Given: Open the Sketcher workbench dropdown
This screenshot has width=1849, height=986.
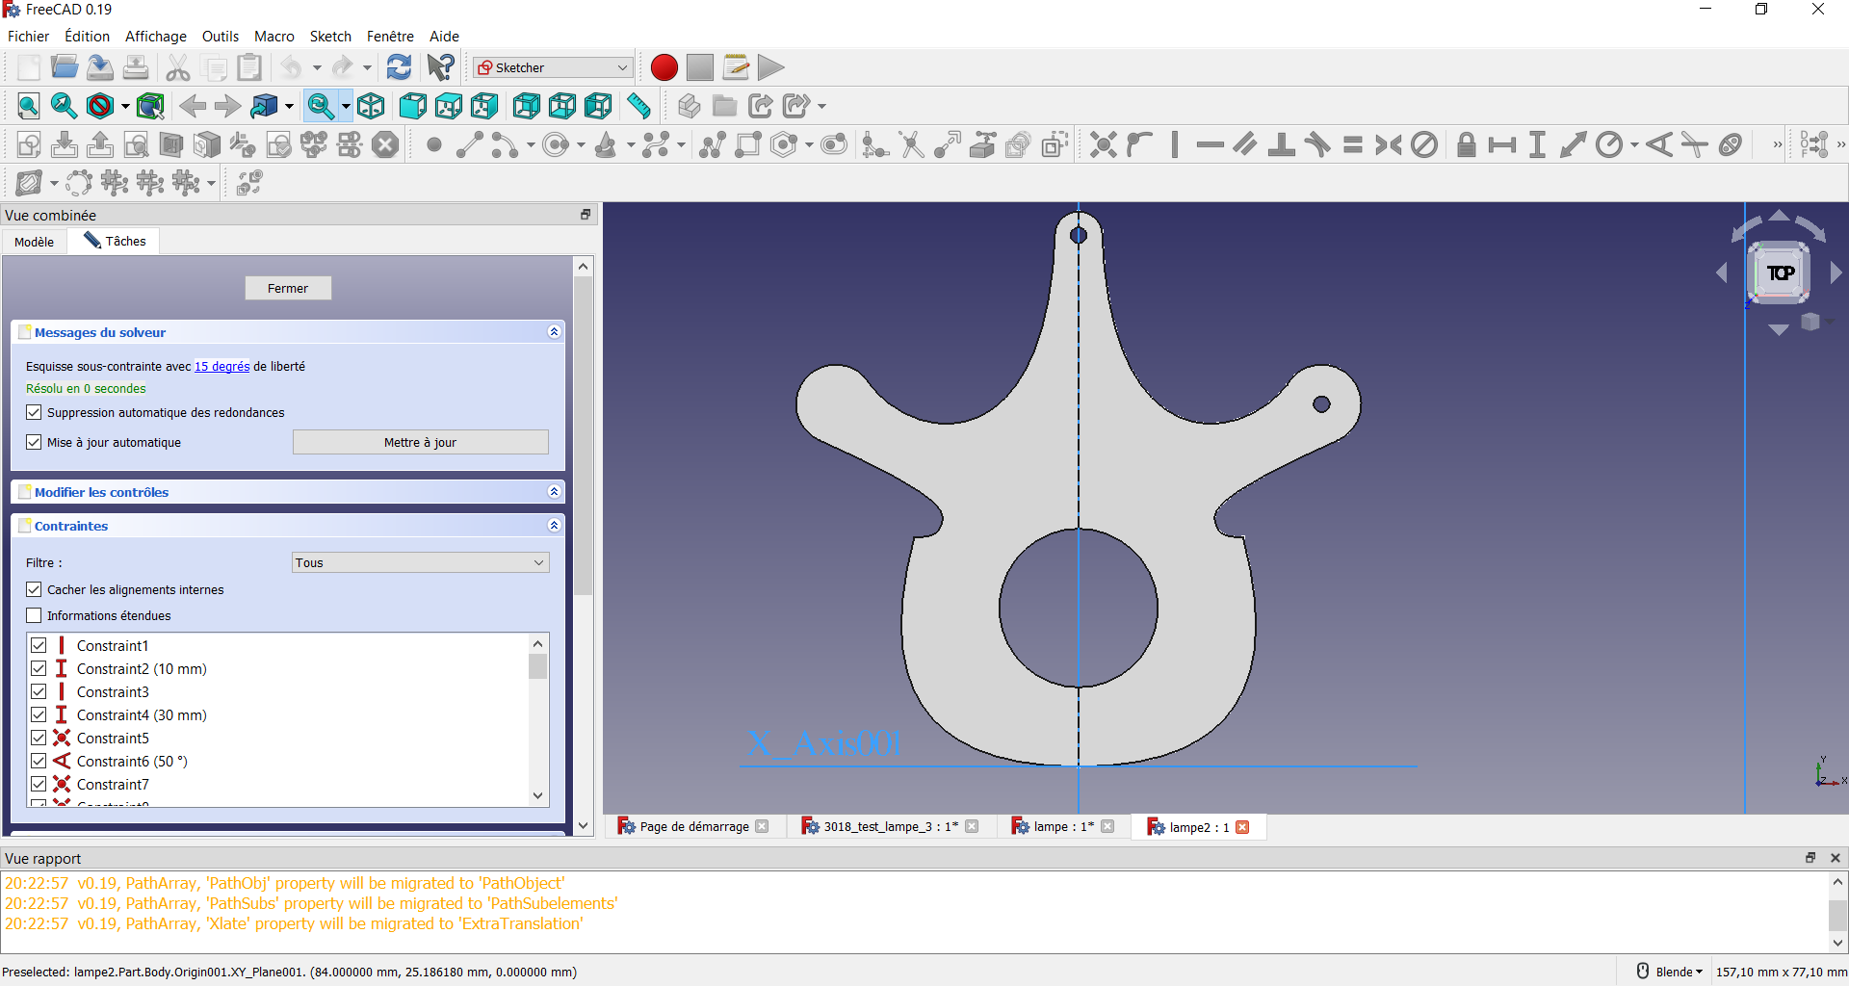Looking at the screenshot, I should coord(553,67).
